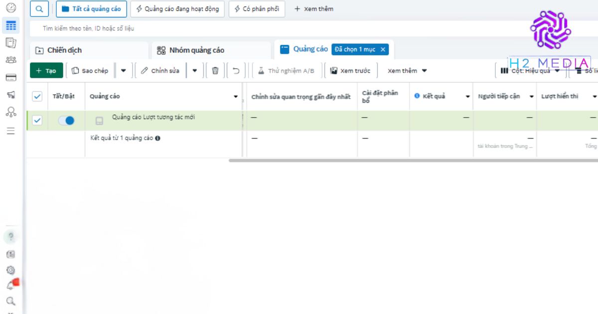Click the Quảng cáo Lượt tương tác mới name
Image resolution: width=598 pixels, height=314 pixels.
[153, 117]
